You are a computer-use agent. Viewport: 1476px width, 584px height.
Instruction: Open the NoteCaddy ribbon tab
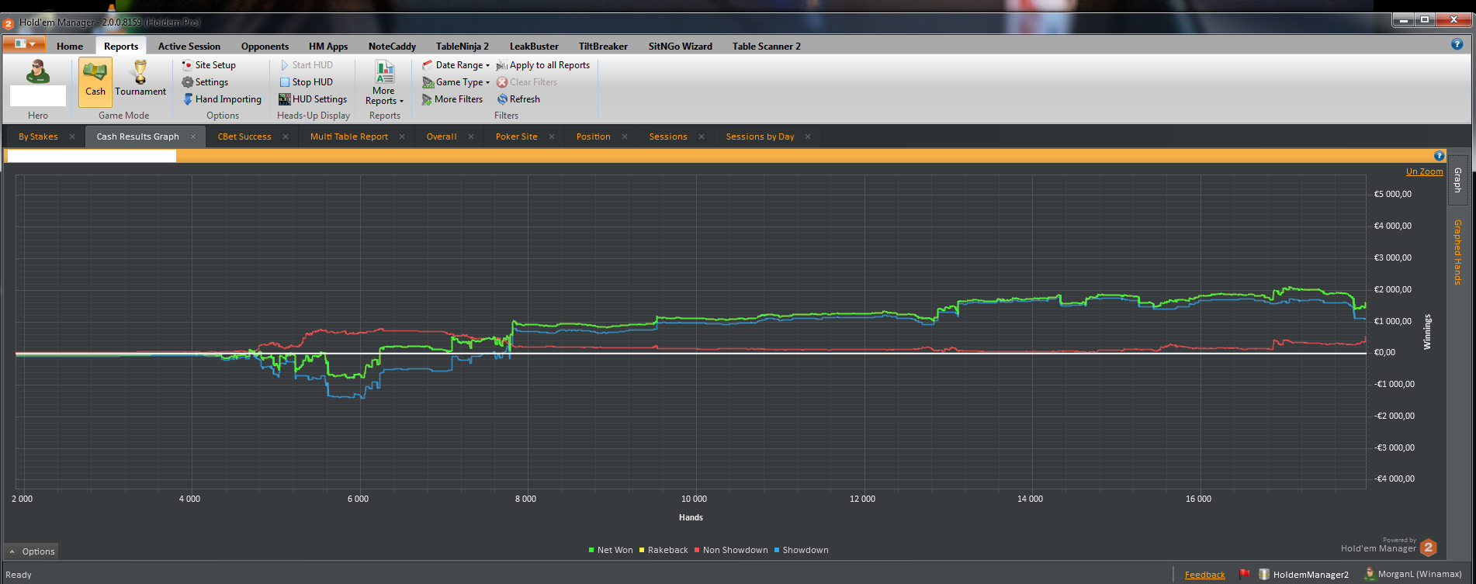pos(392,47)
